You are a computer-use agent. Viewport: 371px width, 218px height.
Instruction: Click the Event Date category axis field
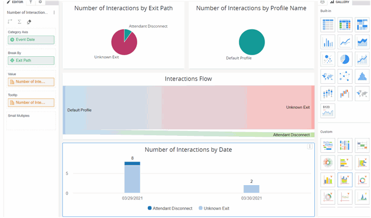[x=31, y=40]
